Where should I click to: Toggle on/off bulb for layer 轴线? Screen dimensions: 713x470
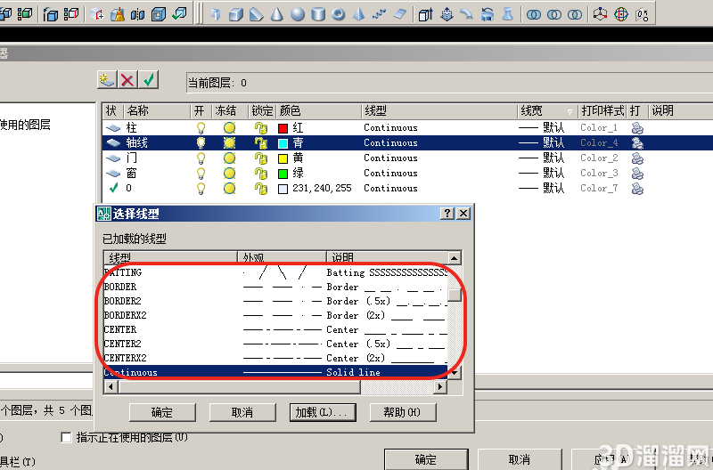tap(201, 143)
